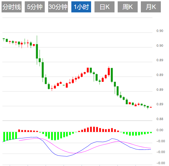The width and height of the screenshot is (169, 166).
Task: Select the active 1小时 tab
Action: point(81,7)
